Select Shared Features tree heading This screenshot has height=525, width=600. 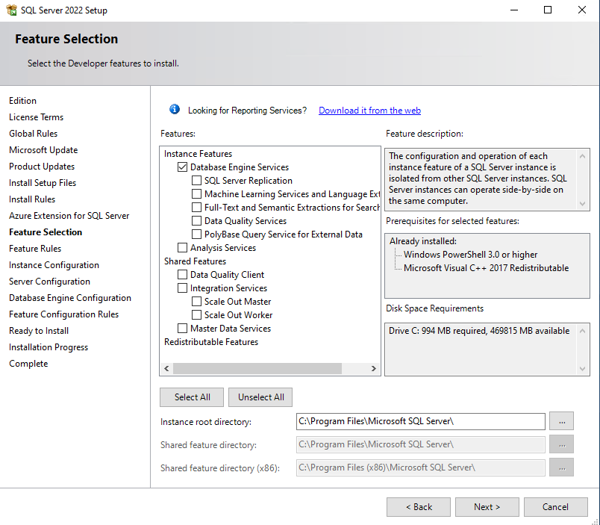click(196, 261)
